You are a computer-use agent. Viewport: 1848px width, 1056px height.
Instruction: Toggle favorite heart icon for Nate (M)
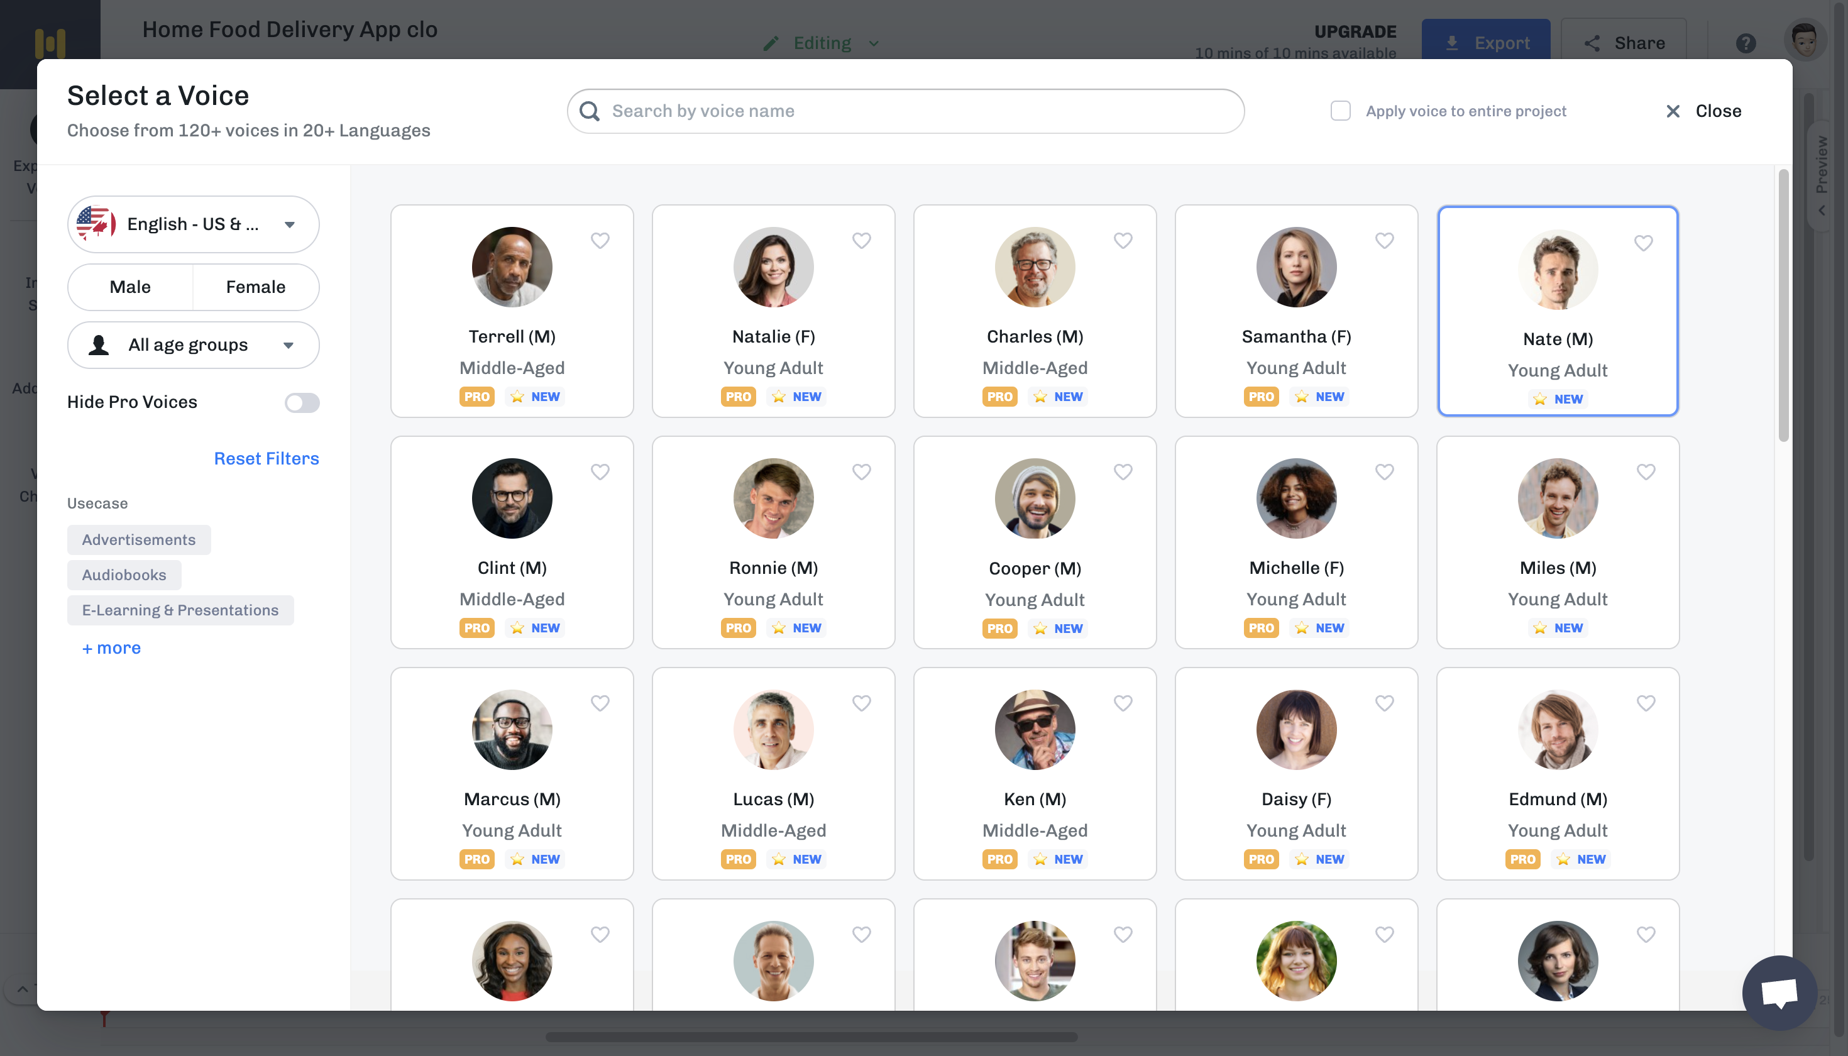click(x=1645, y=243)
